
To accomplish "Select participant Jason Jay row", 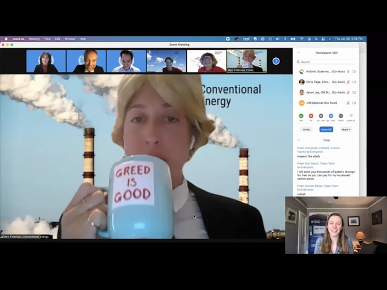I will point(327,92).
